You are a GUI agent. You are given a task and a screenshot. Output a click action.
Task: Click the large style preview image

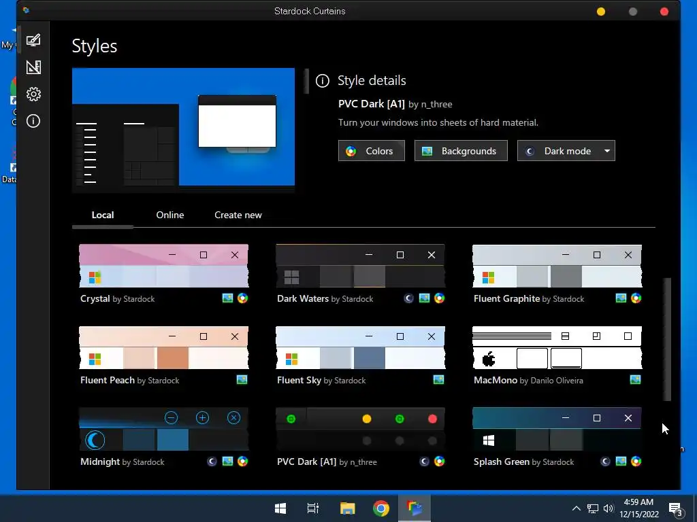(x=183, y=130)
